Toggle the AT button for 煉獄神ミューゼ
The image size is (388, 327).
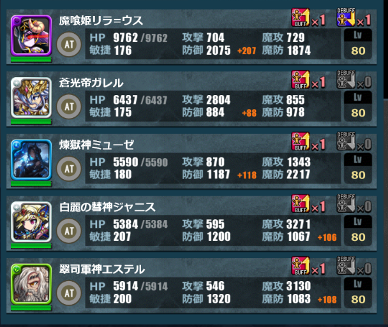tap(69, 169)
